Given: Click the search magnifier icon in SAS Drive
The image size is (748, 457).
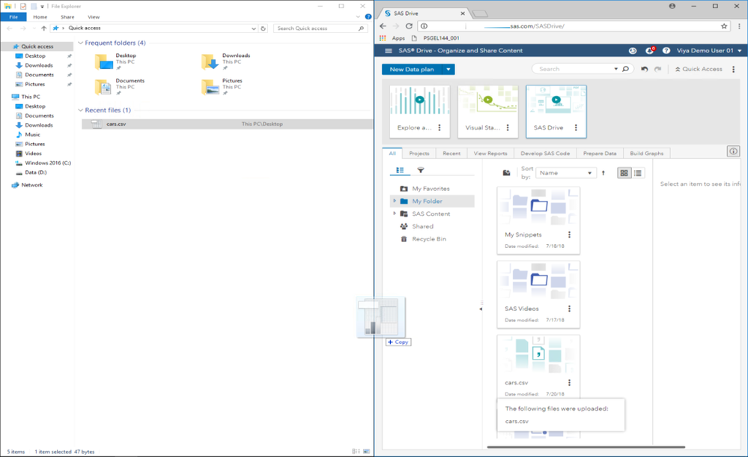Looking at the screenshot, I should 626,69.
